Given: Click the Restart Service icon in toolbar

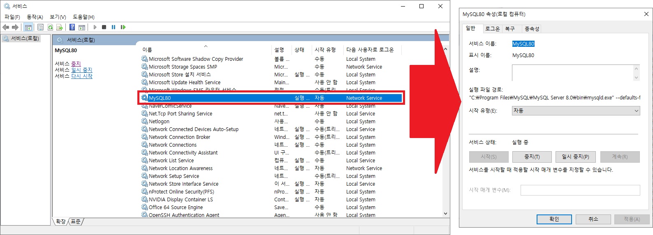Looking at the screenshot, I should coord(123,27).
